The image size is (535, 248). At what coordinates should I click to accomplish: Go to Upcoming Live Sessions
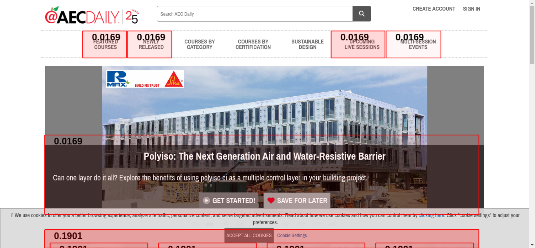(362, 44)
